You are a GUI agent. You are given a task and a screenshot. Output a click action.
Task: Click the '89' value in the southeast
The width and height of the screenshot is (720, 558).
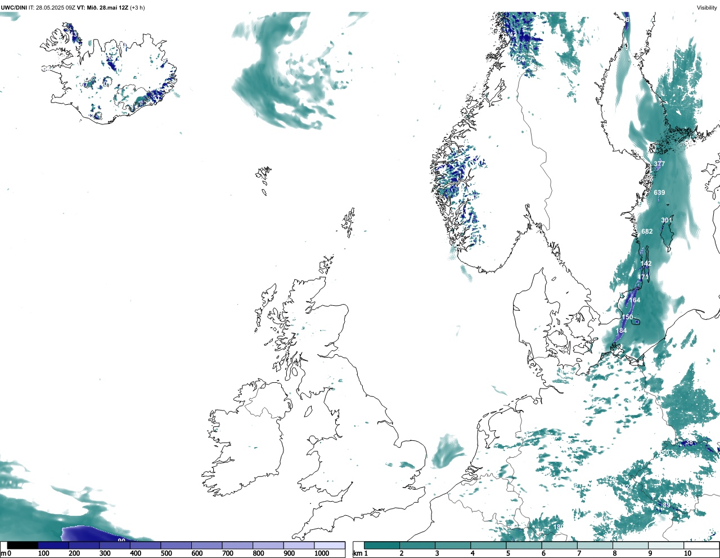pyautogui.click(x=667, y=505)
